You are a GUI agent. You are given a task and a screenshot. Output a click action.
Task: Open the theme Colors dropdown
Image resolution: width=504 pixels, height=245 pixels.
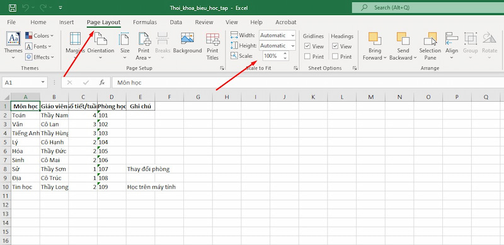(39, 36)
